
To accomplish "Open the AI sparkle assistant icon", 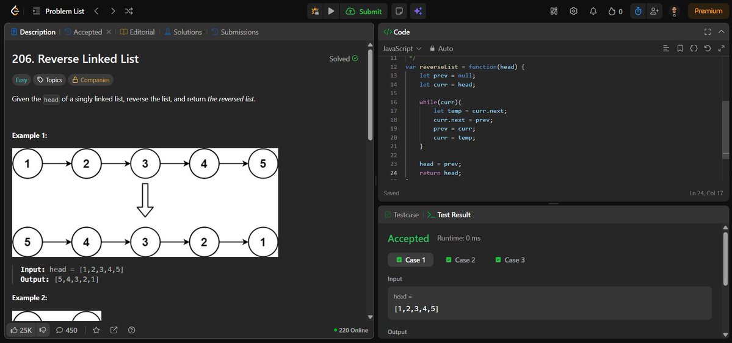I will point(418,11).
